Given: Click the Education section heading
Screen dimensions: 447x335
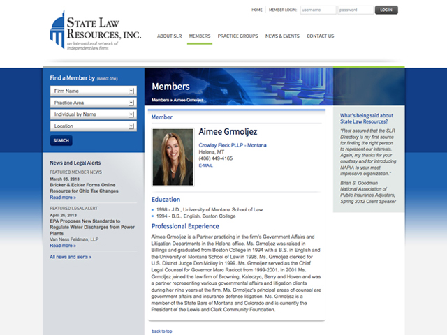Looking at the screenshot, I should click(166, 200).
